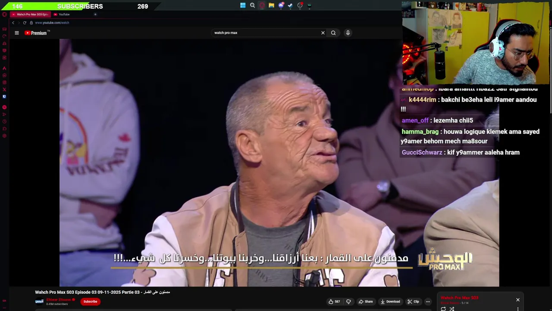
Task: Open My Flow arrow icon in sidebar
Action: 4,114
